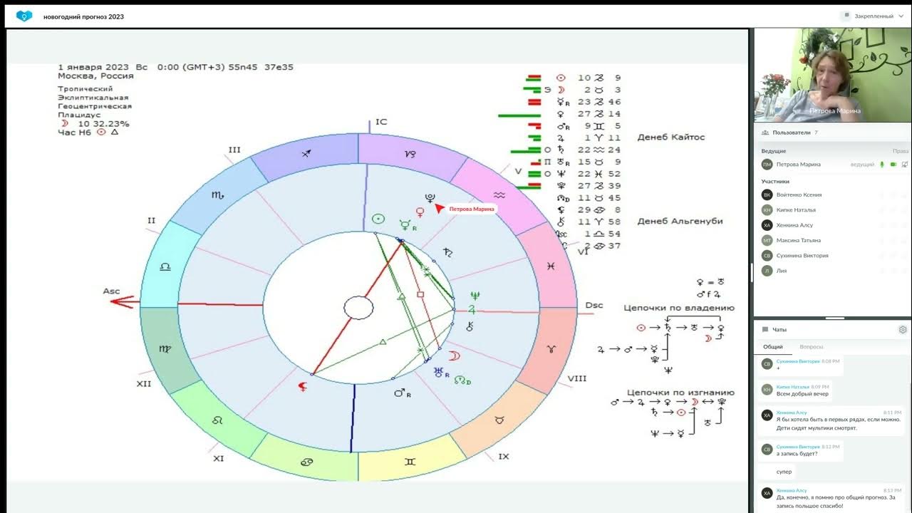Switch to the Общий chat tab
This screenshot has width=912, height=513.
pos(773,347)
